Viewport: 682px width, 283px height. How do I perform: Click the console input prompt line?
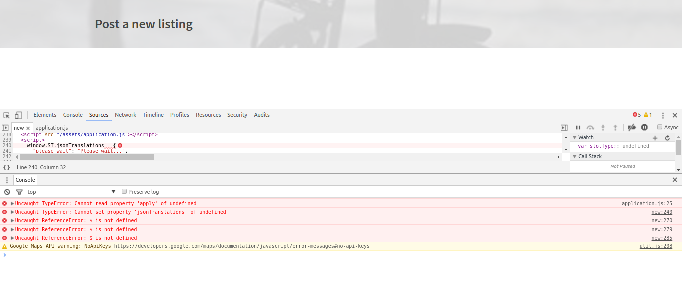pos(341,255)
